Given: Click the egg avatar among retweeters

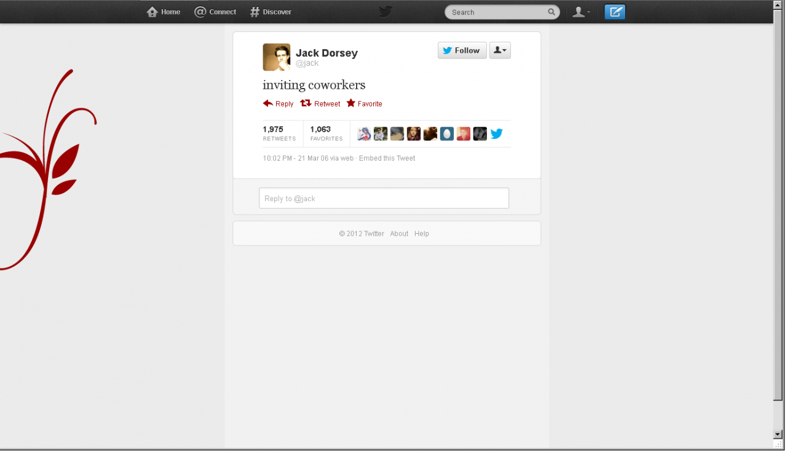Looking at the screenshot, I should point(447,134).
